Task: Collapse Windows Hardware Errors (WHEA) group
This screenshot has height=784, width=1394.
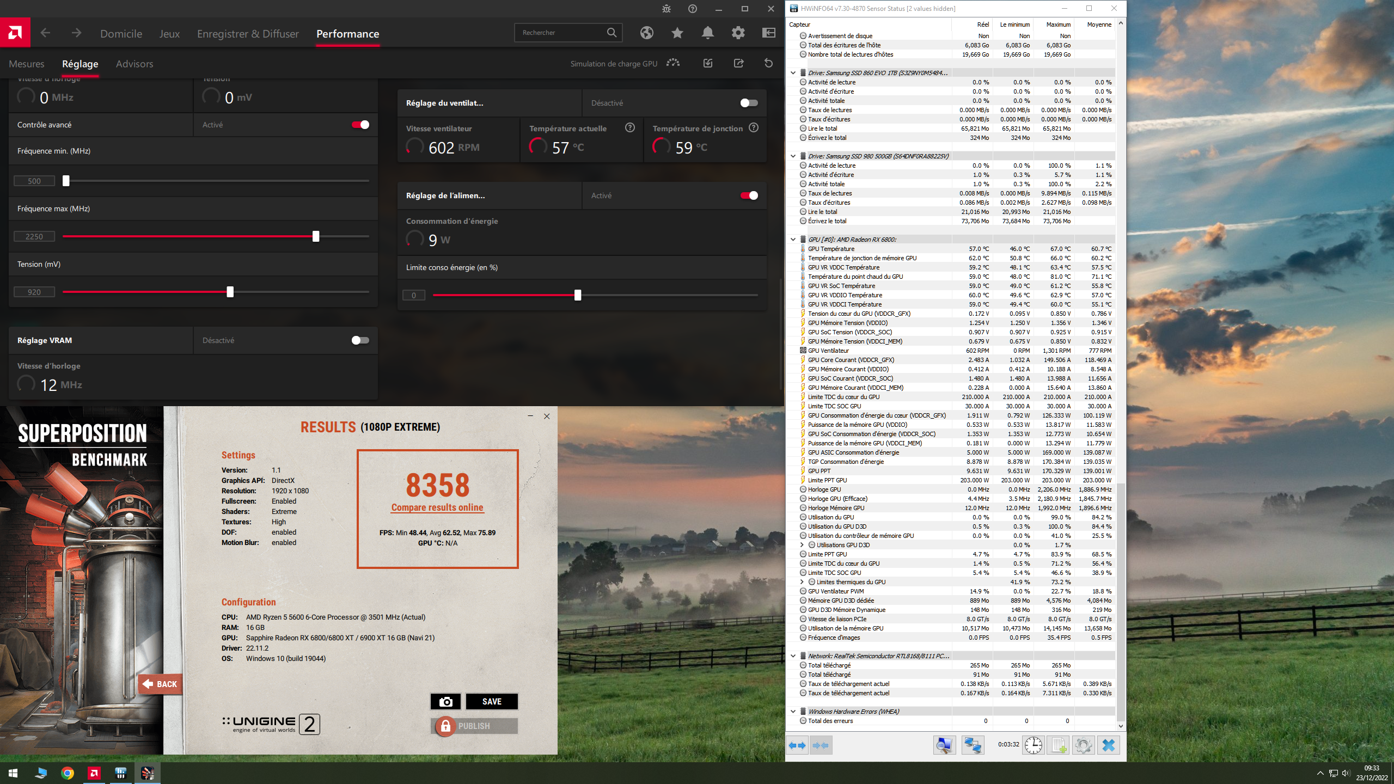Action: click(793, 712)
